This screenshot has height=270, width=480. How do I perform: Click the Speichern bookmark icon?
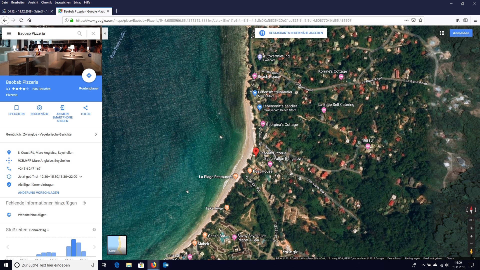coord(16,108)
